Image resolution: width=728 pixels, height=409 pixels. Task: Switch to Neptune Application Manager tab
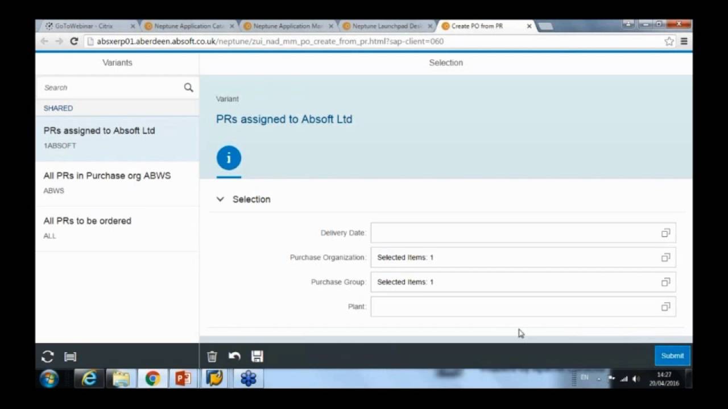(x=287, y=26)
